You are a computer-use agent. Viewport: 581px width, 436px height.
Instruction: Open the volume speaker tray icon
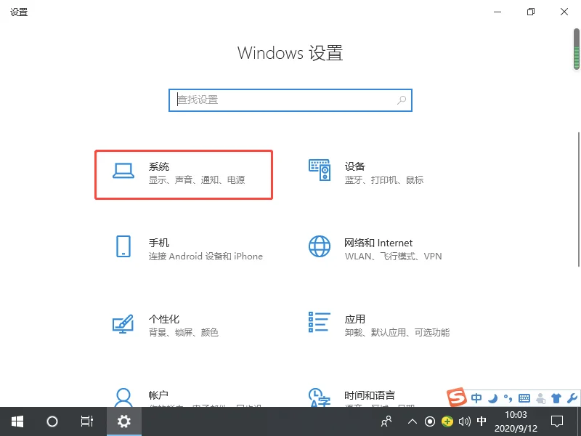point(464,421)
